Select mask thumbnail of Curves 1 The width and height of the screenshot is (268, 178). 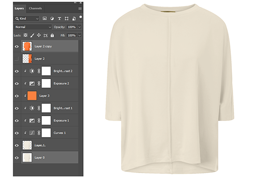pyautogui.click(x=46, y=133)
